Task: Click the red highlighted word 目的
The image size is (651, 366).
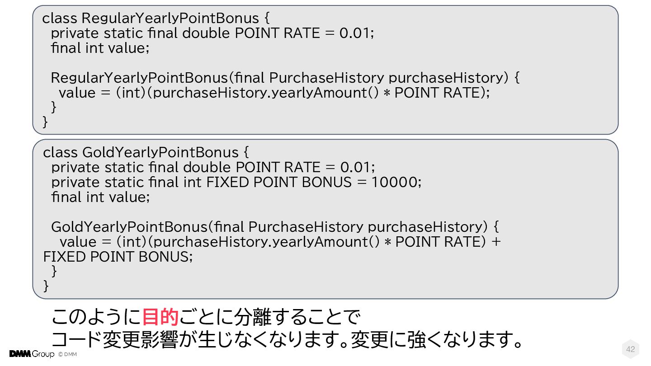Action: click(160, 318)
